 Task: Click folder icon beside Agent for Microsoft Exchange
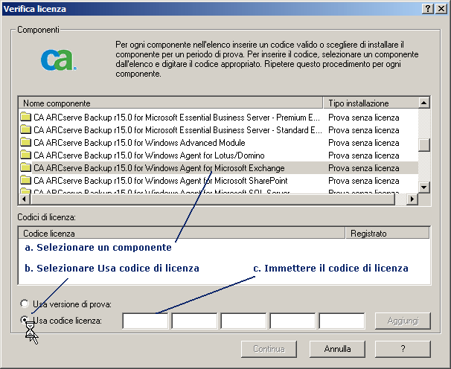coord(25,167)
